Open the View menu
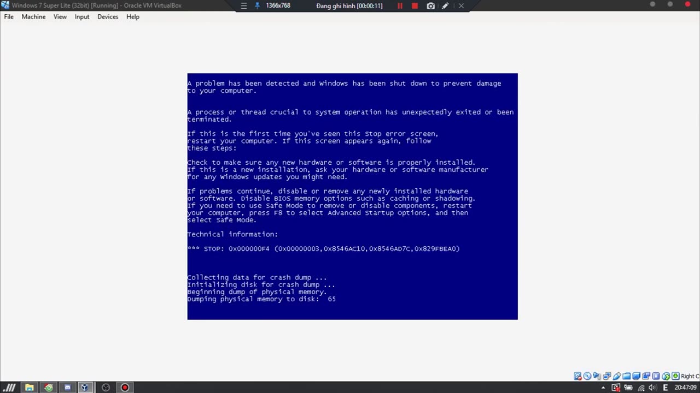Screen dimensions: 700x393 (60, 17)
